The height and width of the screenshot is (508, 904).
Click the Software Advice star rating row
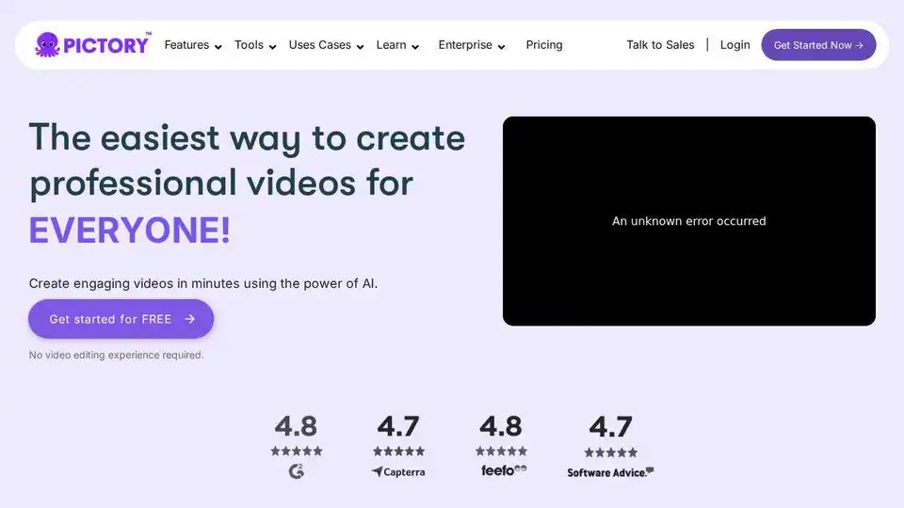[610, 452]
